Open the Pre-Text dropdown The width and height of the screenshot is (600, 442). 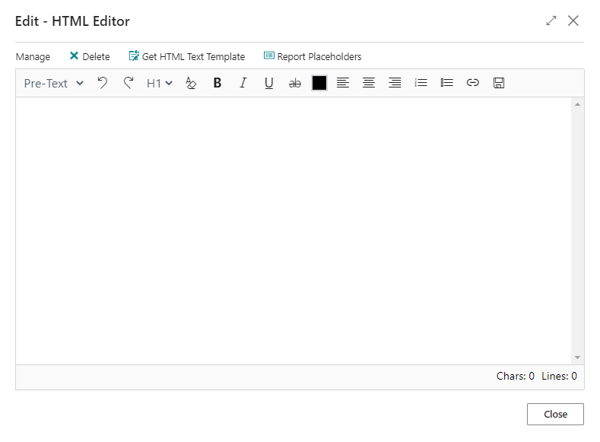(54, 83)
